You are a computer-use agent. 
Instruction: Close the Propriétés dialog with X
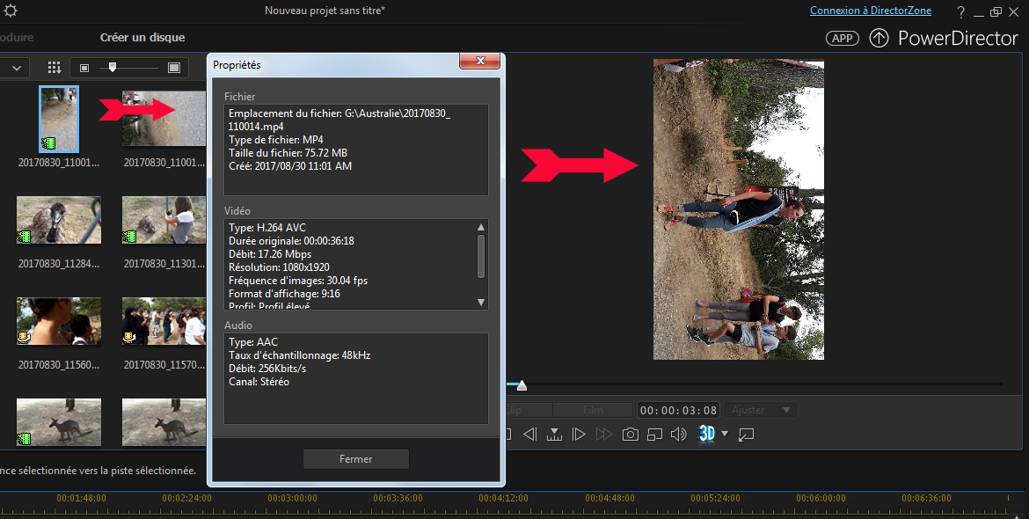[479, 61]
